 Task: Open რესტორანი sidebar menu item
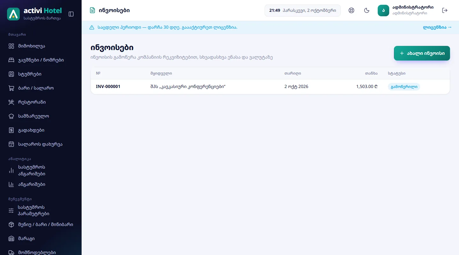pos(41,102)
